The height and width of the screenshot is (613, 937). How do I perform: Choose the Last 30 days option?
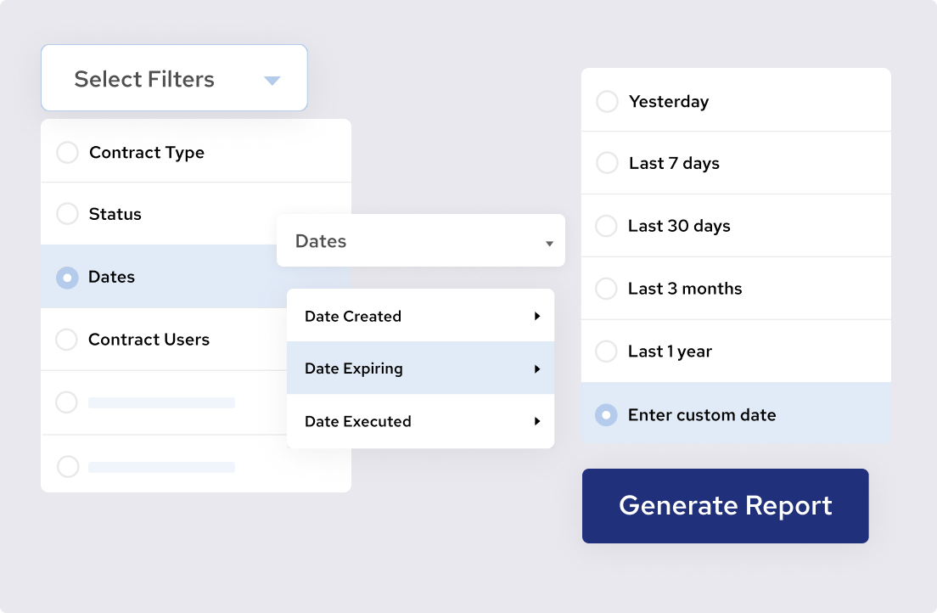(607, 226)
